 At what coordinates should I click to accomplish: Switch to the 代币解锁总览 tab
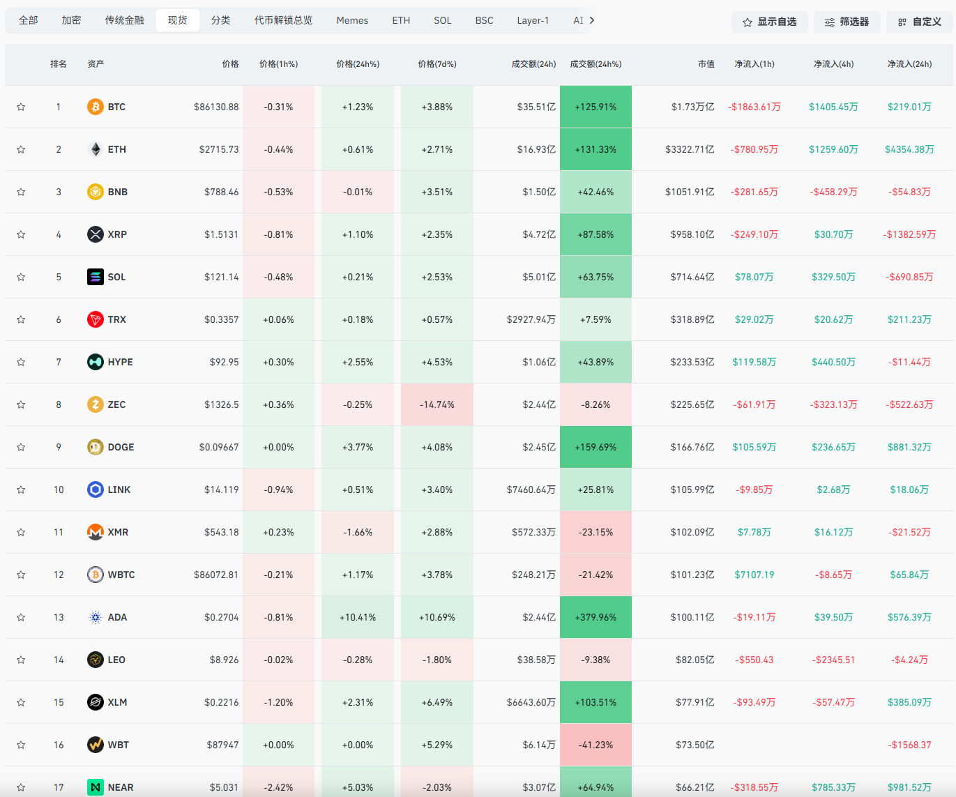point(283,20)
